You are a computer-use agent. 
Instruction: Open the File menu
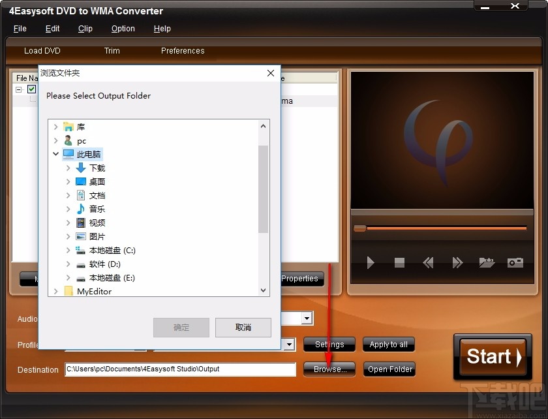click(x=20, y=29)
